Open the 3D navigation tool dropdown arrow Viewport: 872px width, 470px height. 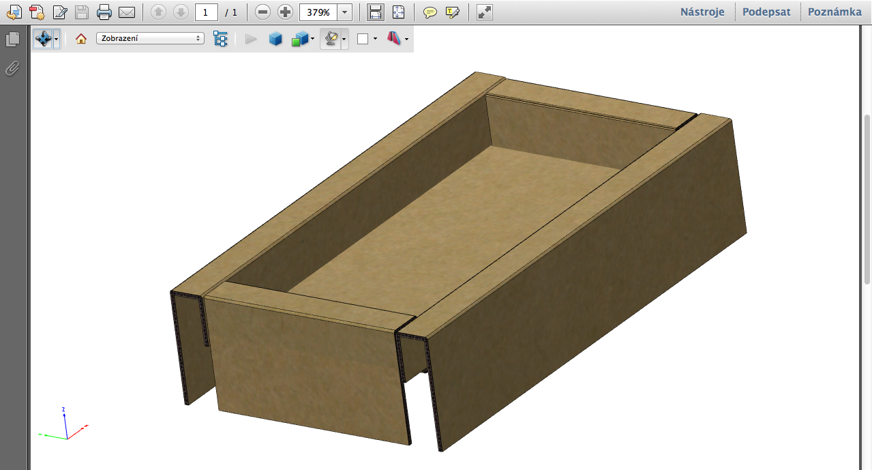(x=57, y=40)
